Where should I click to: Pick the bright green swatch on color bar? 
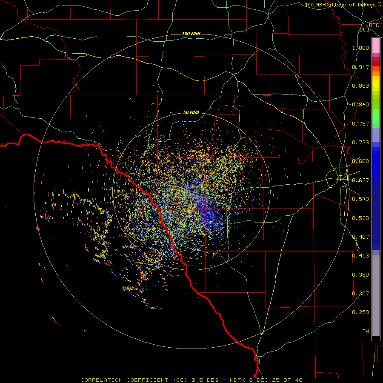point(376,116)
